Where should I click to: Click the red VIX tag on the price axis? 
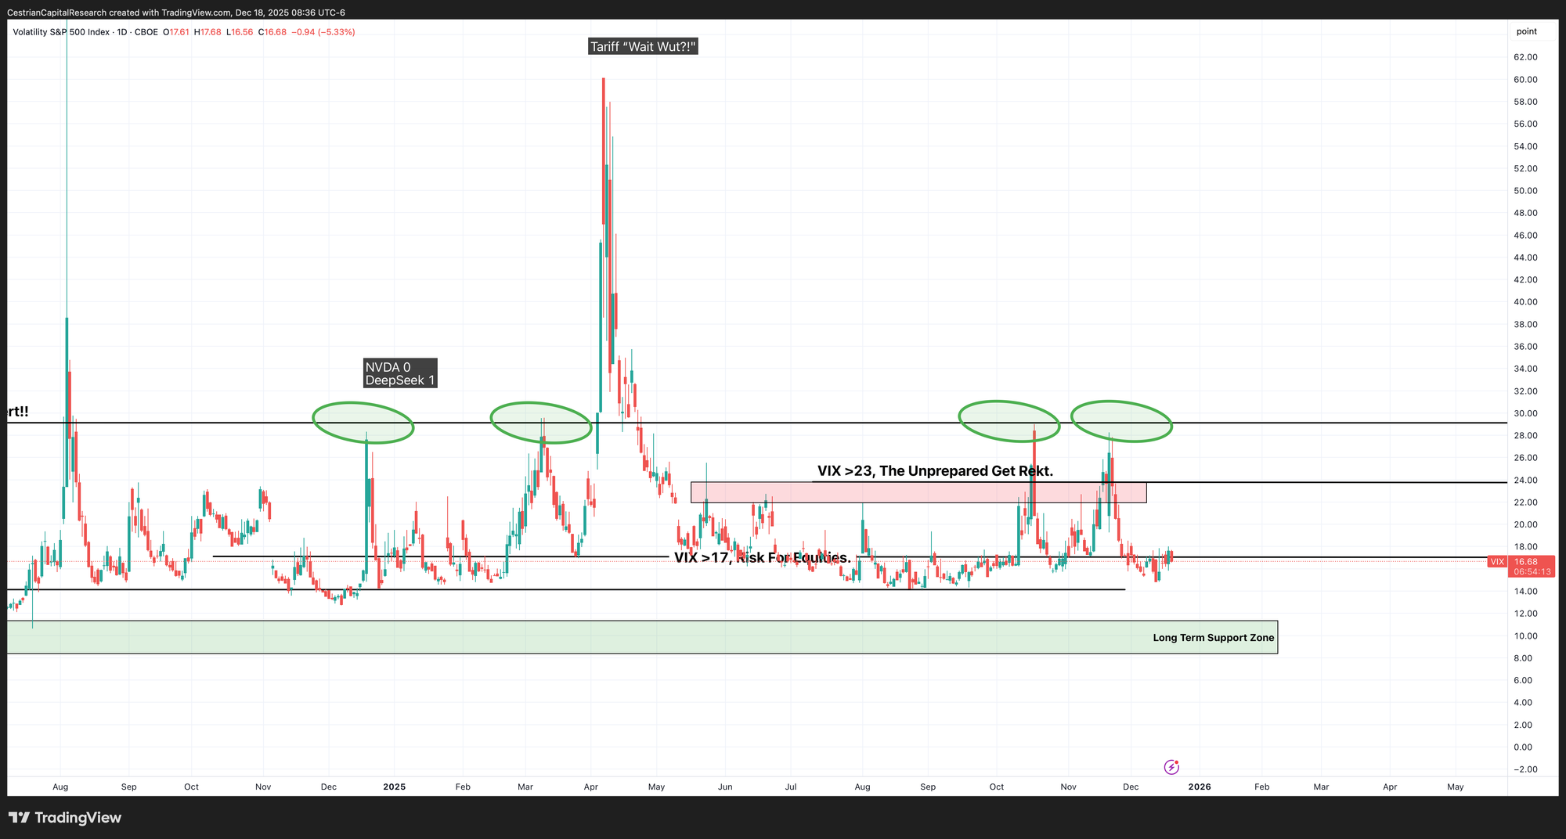click(x=1497, y=562)
